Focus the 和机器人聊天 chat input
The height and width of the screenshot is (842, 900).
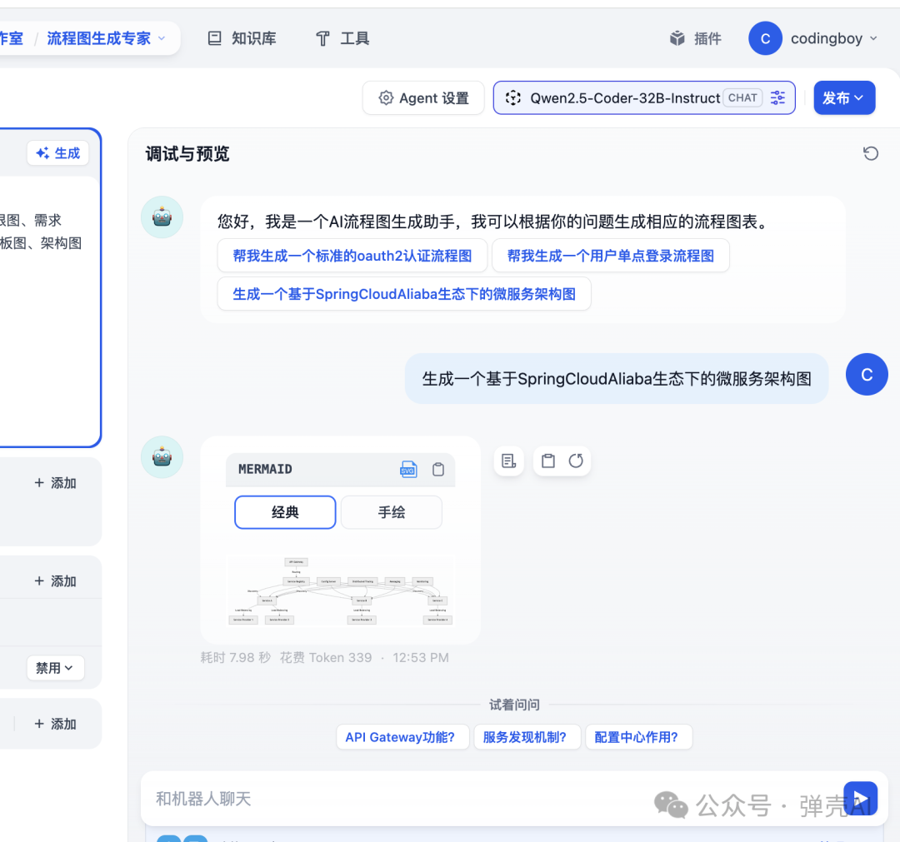point(487,799)
